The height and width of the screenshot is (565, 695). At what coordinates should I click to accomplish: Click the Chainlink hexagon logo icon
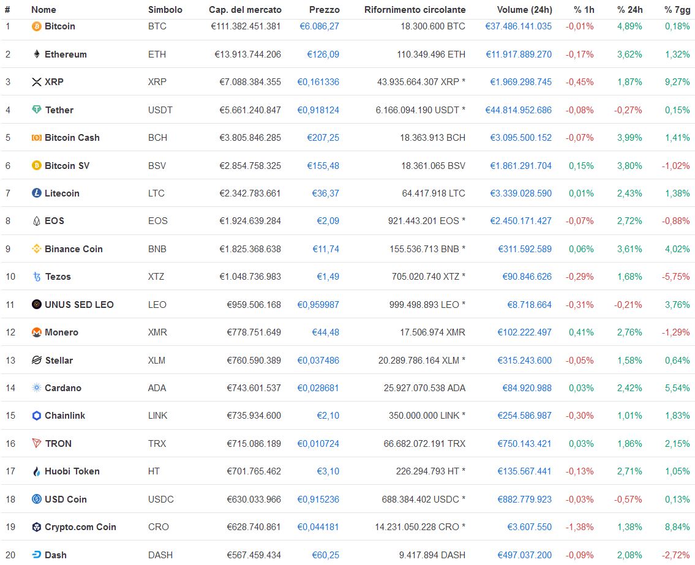click(36, 416)
